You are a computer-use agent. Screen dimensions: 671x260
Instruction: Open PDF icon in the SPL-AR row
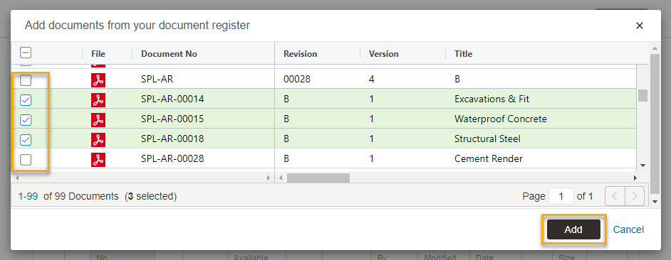[x=98, y=80]
